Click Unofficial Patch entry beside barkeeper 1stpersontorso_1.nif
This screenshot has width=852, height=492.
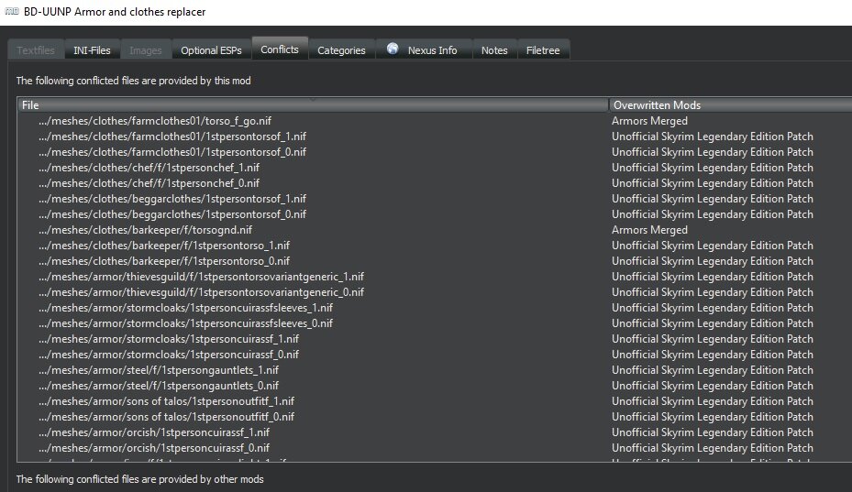(x=713, y=246)
